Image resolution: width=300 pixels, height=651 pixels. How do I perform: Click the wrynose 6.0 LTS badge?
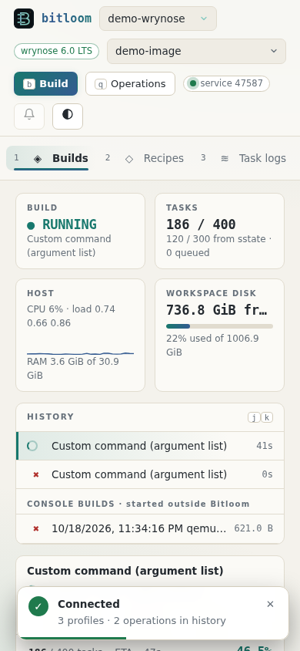pos(56,52)
